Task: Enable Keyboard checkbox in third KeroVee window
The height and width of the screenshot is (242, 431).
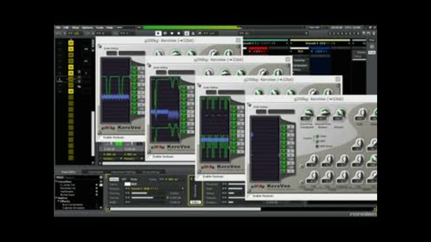Action: click(x=199, y=177)
